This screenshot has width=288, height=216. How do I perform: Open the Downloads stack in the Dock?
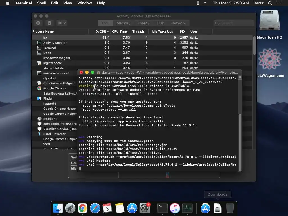218,208
